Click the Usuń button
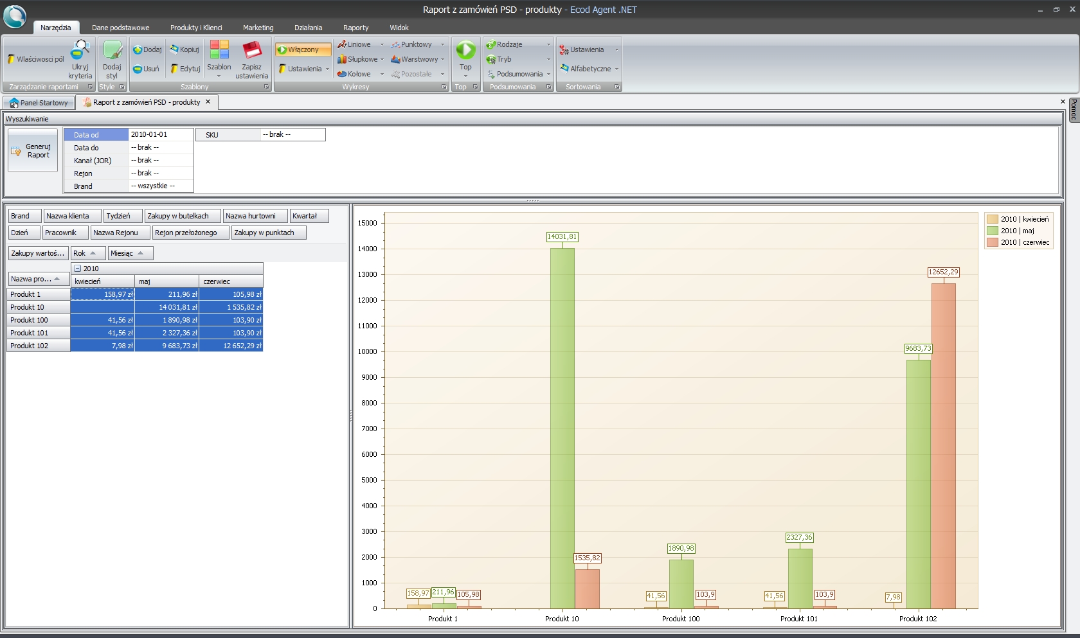 (x=146, y=69)
